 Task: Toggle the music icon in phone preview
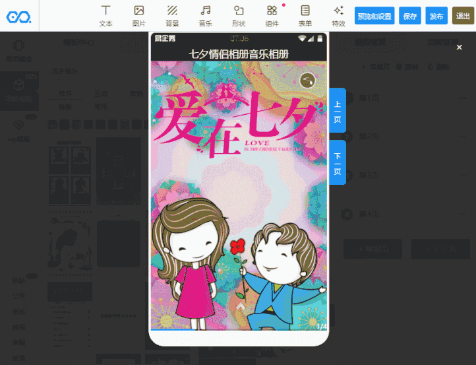pyautogui.click(x=307, y=81)
